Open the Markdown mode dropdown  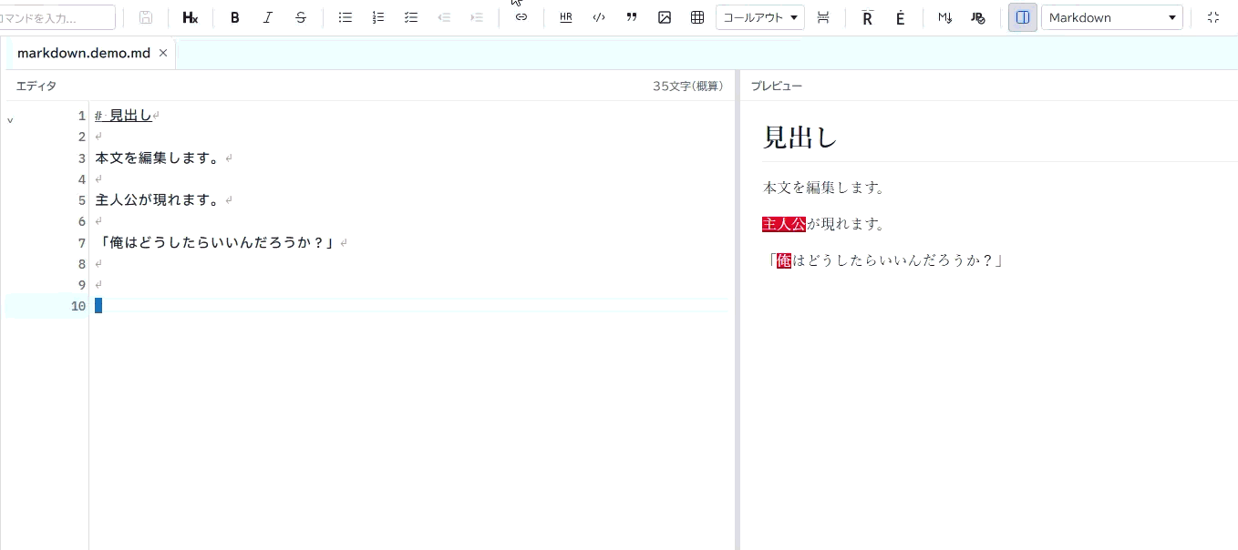pos(1112,17)
